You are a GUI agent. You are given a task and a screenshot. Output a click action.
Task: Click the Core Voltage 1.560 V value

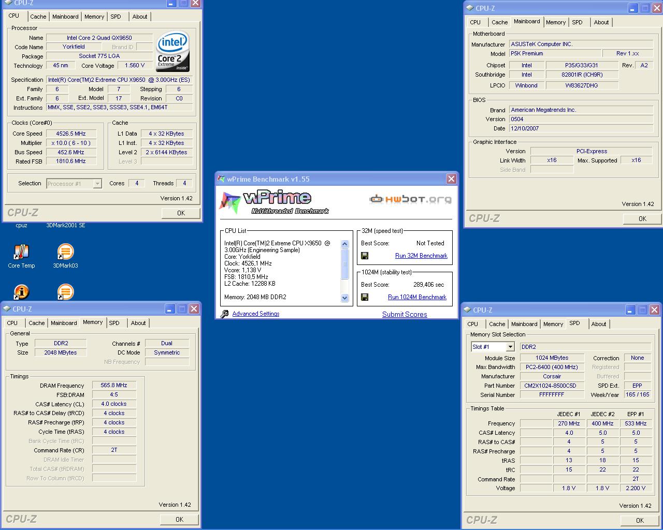tap(135, 65)
